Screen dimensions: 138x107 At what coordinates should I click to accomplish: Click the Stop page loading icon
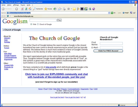tap(22, 9)
